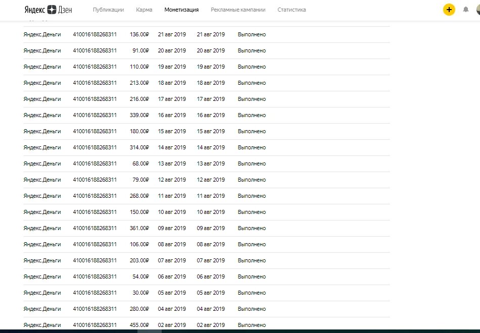Click the first 21 авг 2019 date
480x333 pixels.
point(172,34)
